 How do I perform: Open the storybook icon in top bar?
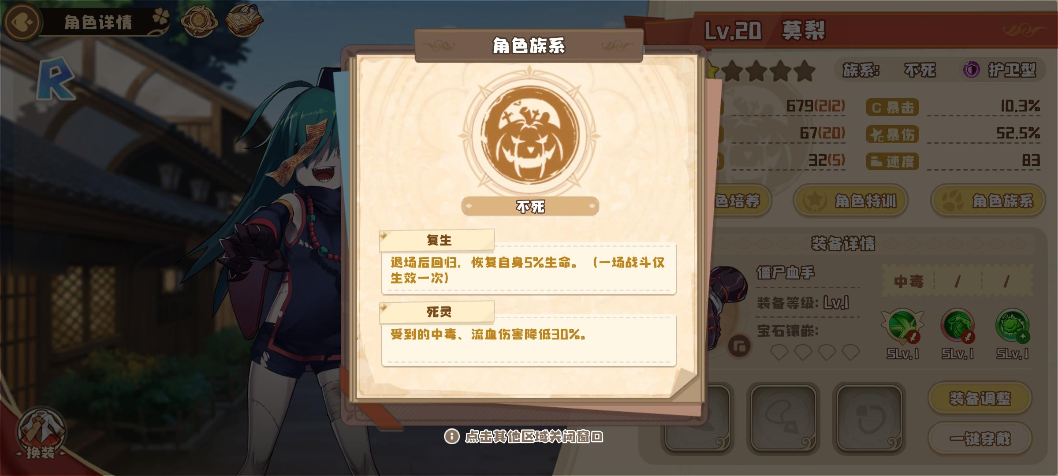[x=243, y=20]
